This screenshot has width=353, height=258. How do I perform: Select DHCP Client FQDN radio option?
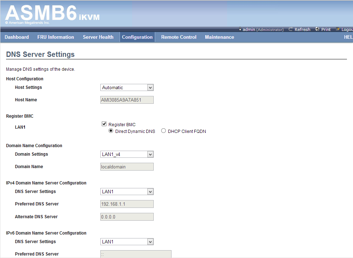[x=163, y=131]
